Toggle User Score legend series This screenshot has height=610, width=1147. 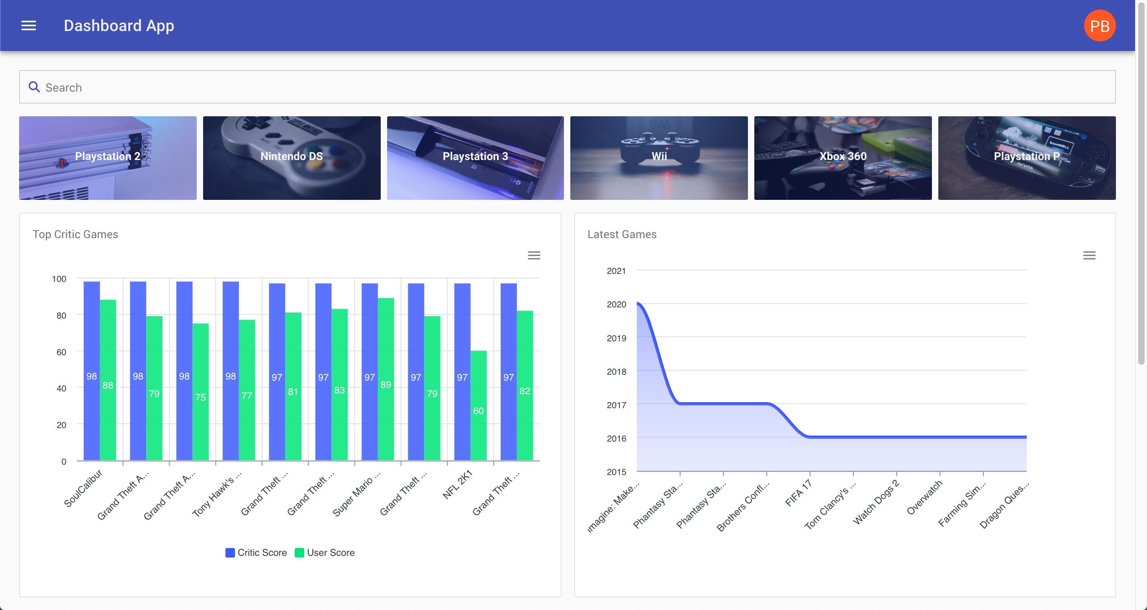point(325,553)
